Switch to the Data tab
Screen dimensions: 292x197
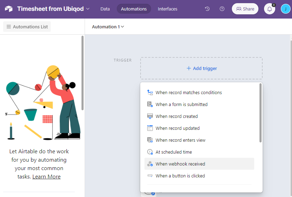105,9
